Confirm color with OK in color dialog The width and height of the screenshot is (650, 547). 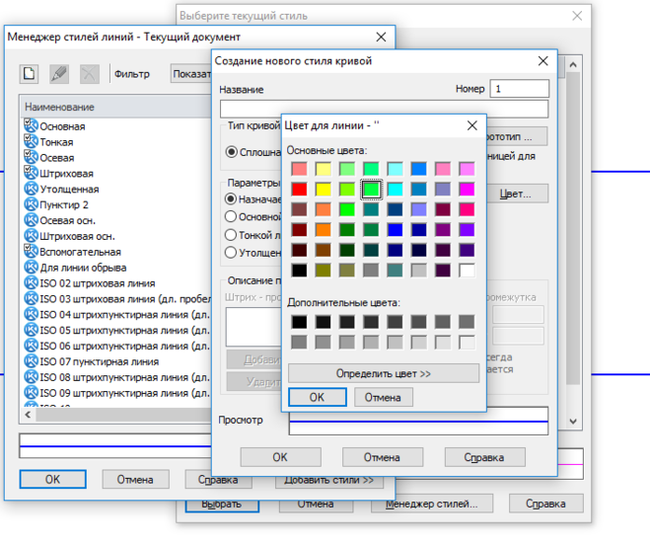pyautogui.click(x=316, y=397)
